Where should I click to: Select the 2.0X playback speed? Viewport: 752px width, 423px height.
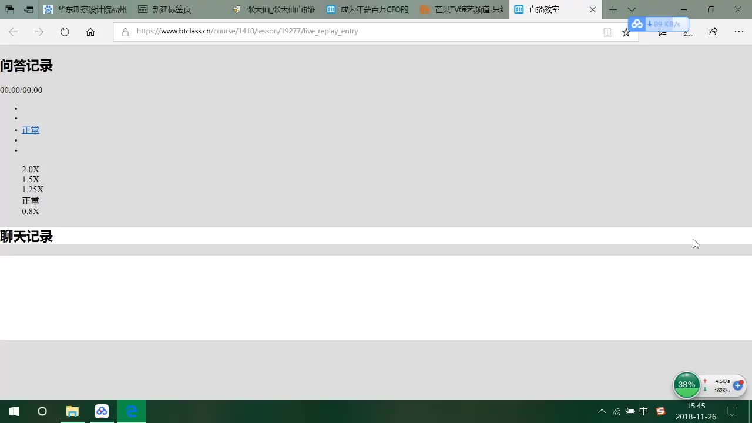click(x=31, y=169)
